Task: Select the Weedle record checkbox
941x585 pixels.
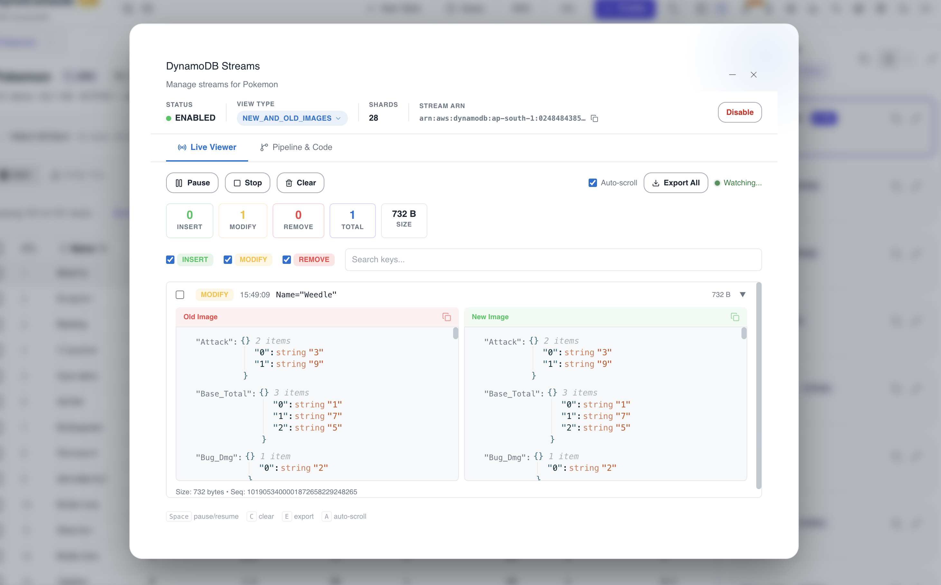Action: click(180, 295)
